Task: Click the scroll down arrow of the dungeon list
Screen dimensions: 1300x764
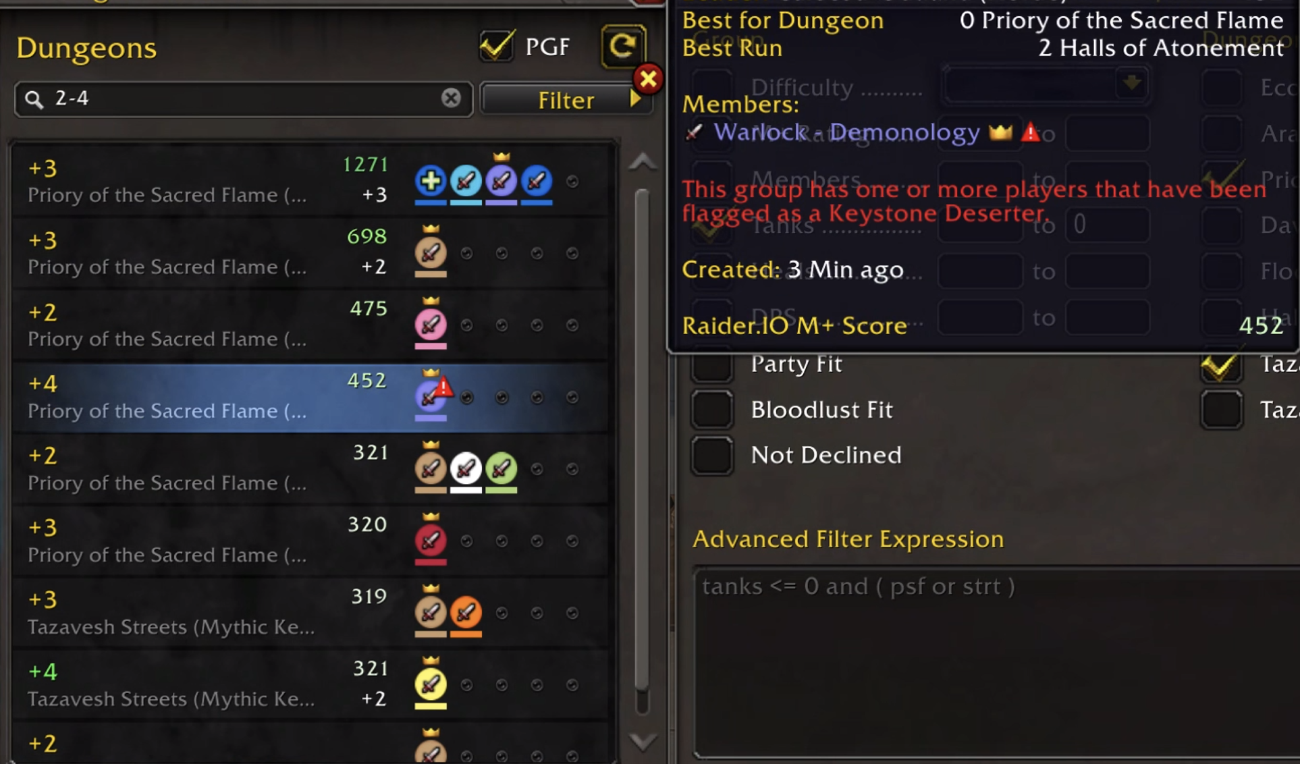Action: (643, 742)
